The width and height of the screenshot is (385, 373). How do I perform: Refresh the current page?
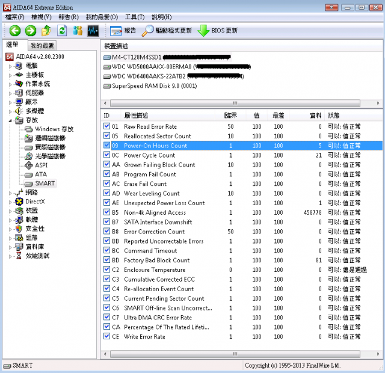click(x=62, y=31)
